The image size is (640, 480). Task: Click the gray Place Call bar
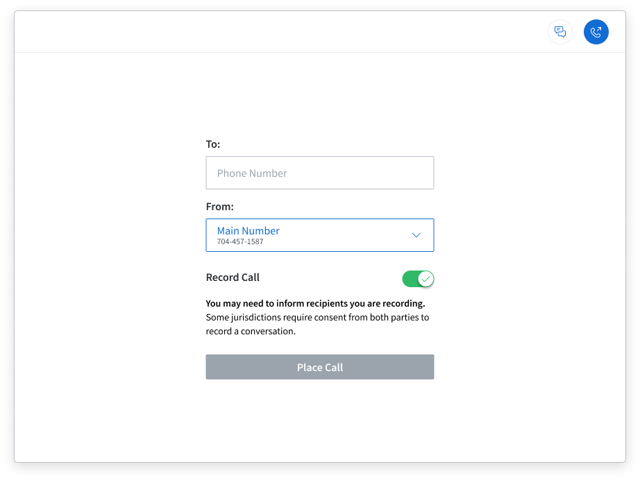pos(319,367)
